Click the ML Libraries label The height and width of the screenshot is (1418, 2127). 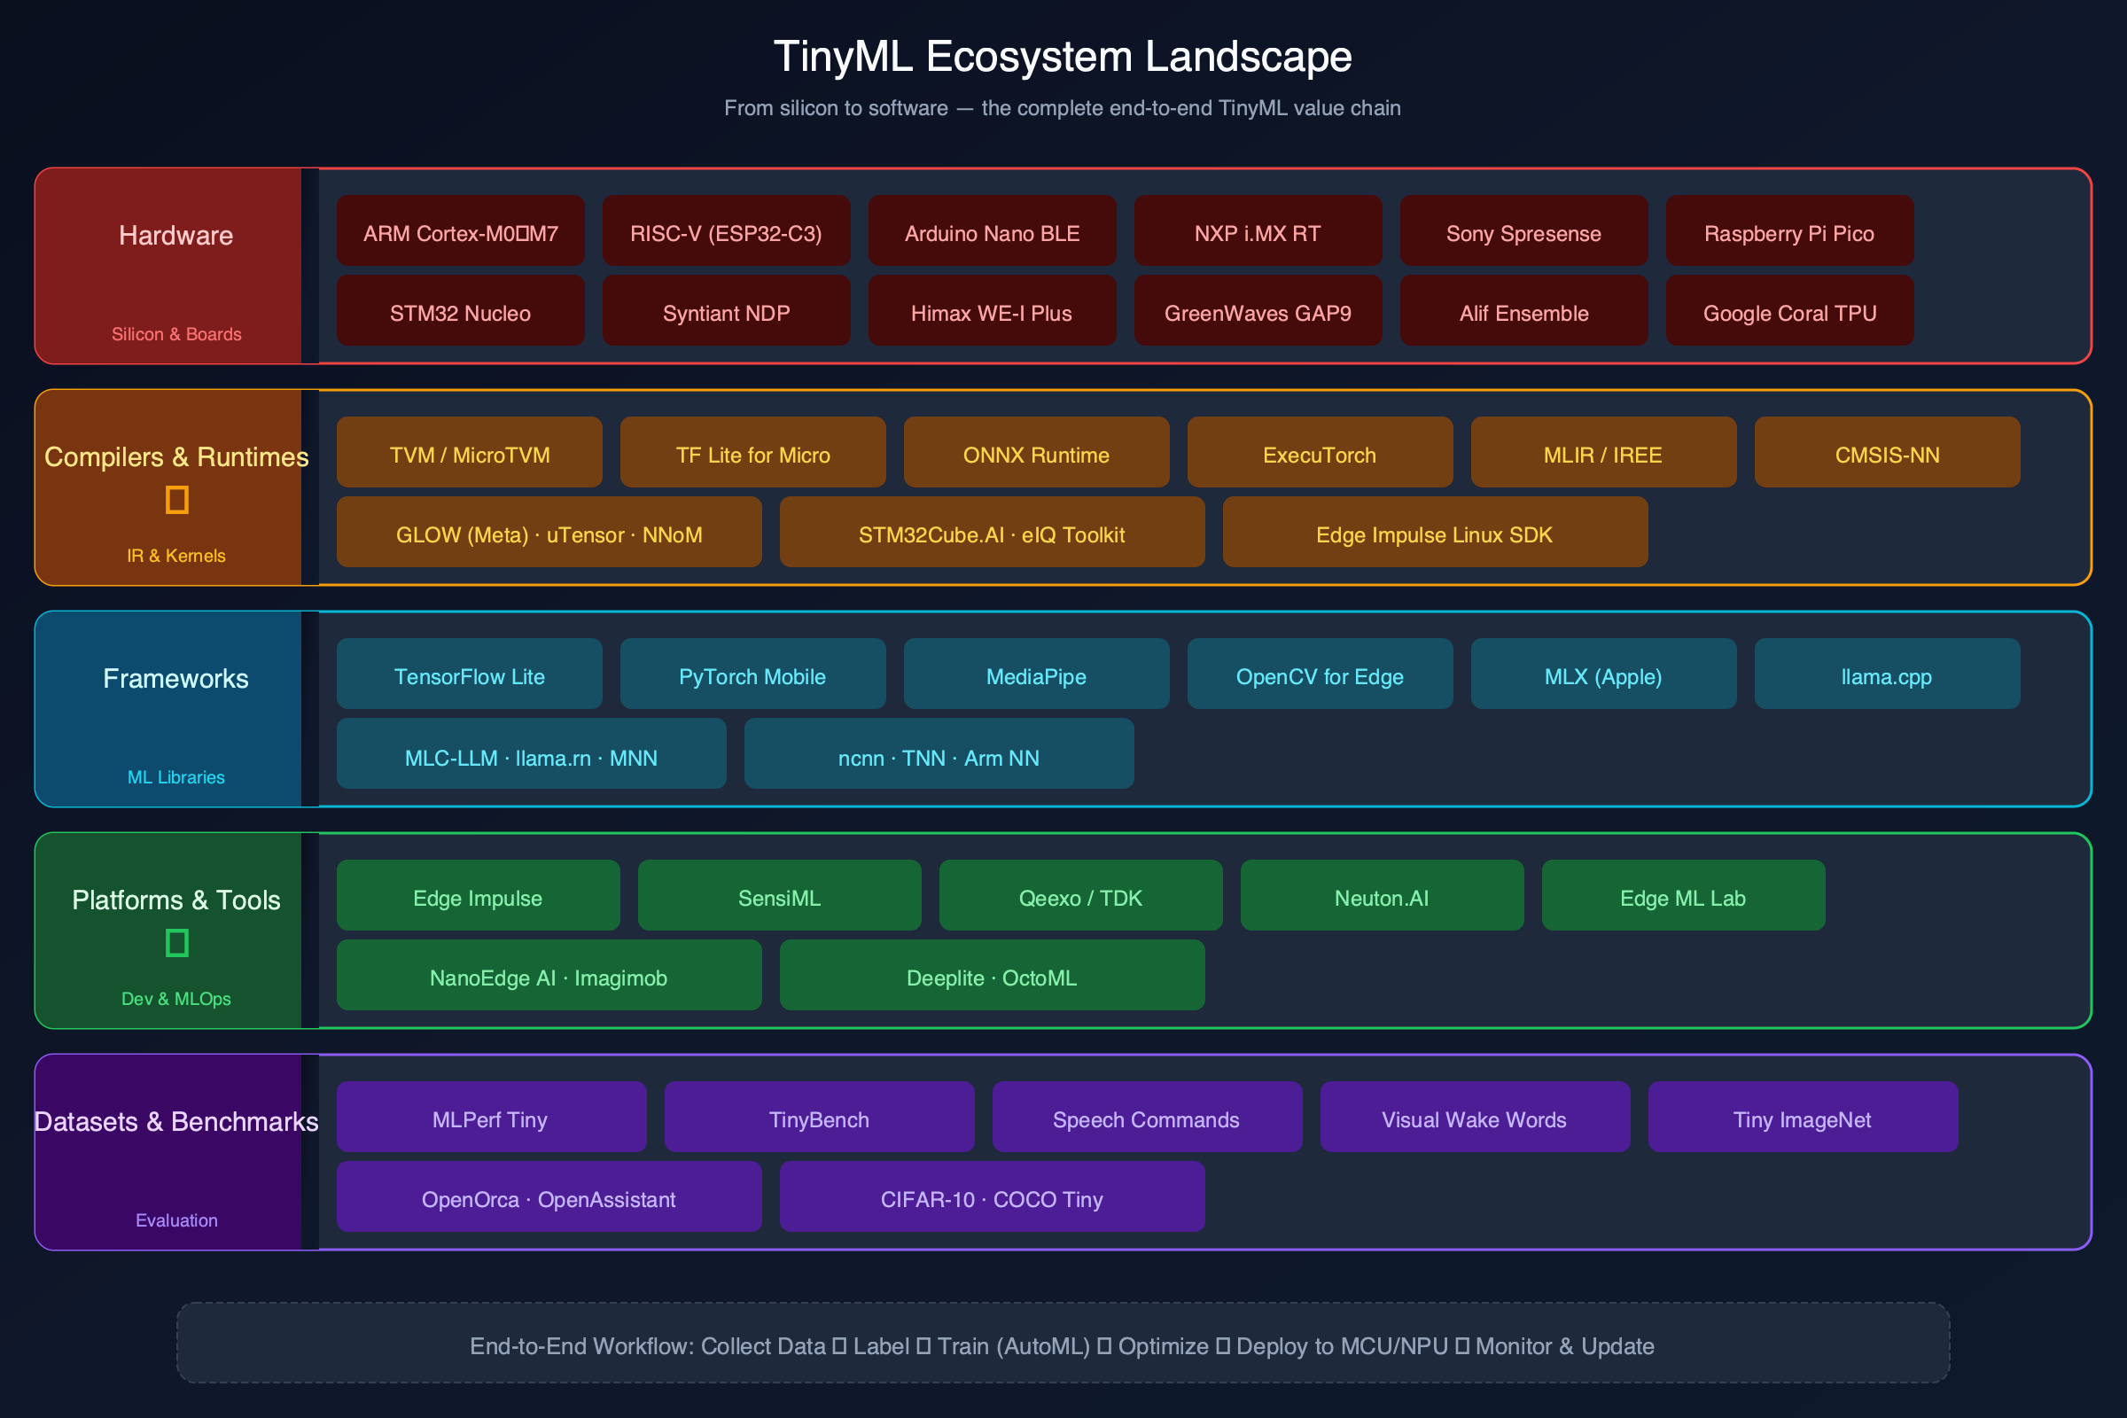point(176,777)
